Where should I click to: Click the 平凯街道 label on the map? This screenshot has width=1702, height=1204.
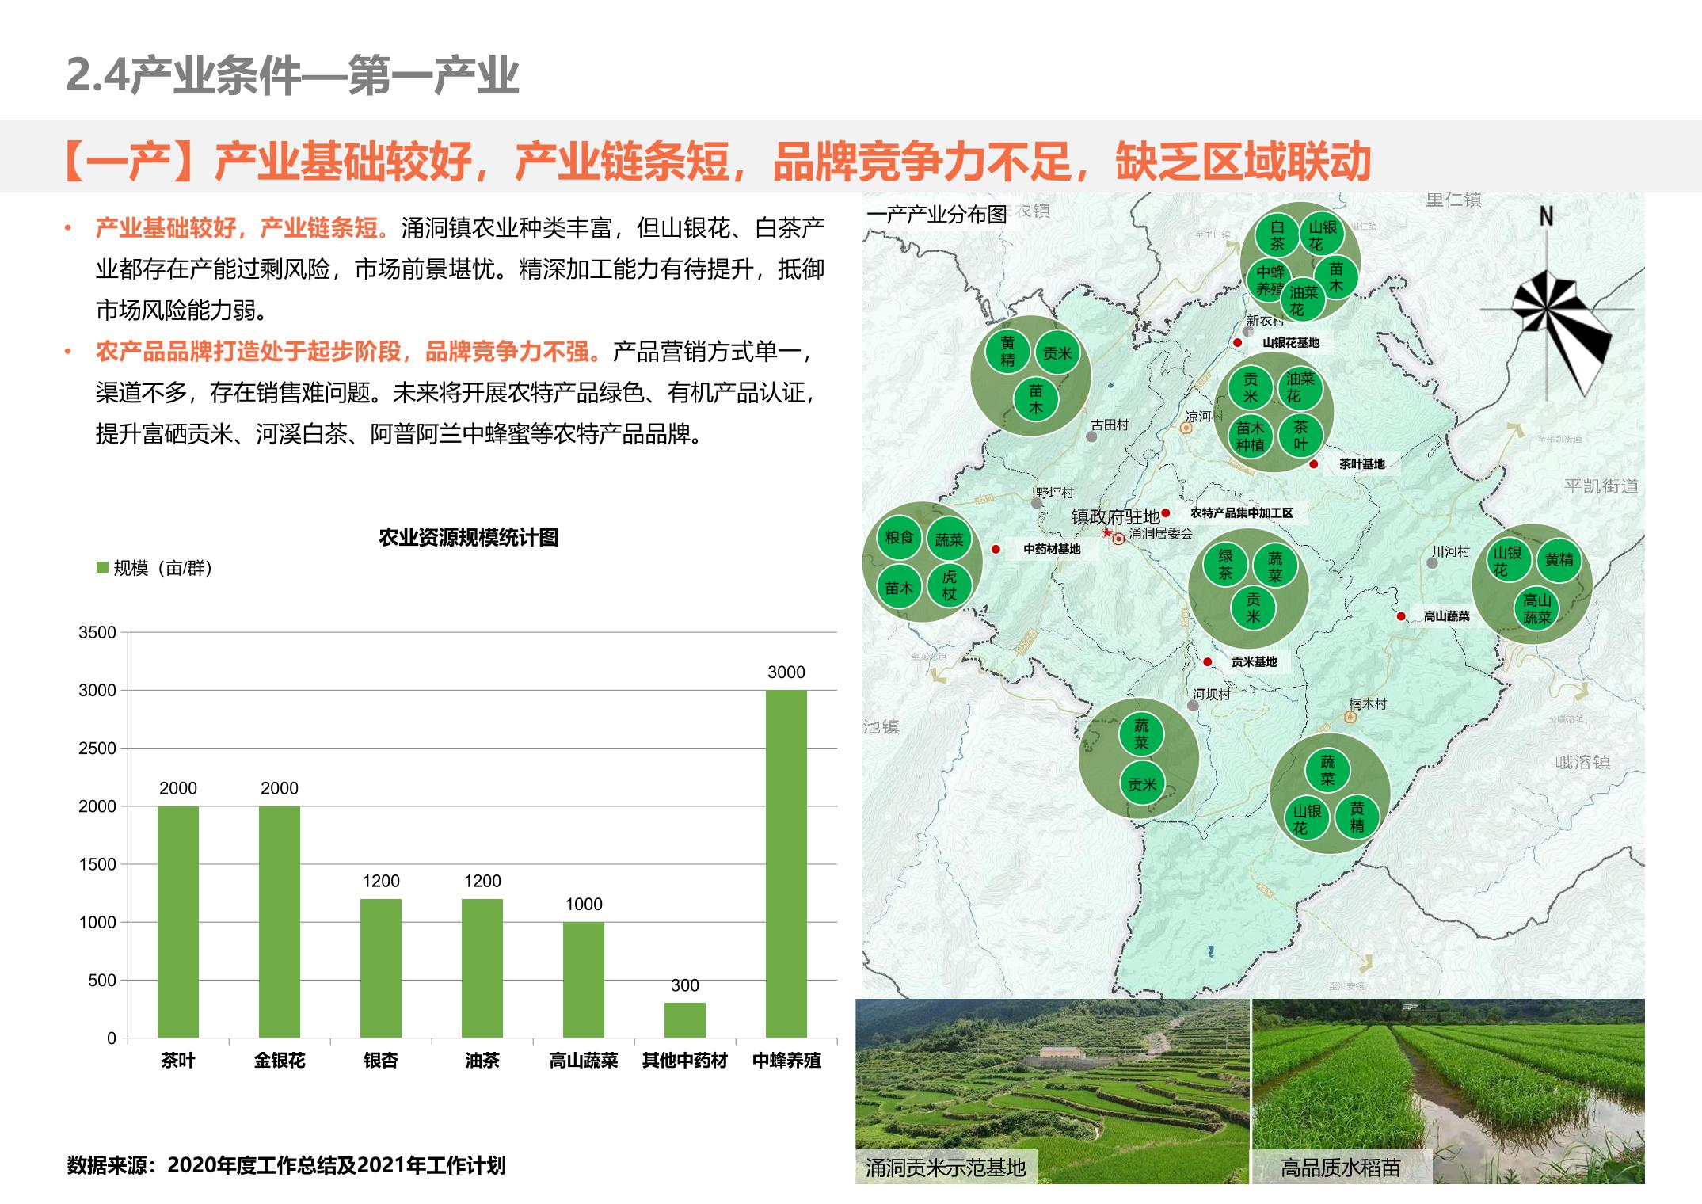pyautogui.click(x=1601, y=486)
